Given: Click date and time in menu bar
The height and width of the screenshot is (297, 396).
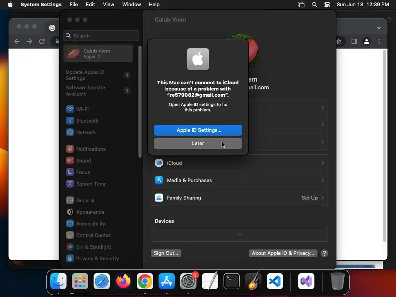Looking at the screenshot, I should pos(363,5).
